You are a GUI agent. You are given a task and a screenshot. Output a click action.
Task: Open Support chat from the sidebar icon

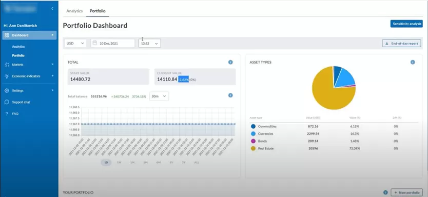click(7, 102)
